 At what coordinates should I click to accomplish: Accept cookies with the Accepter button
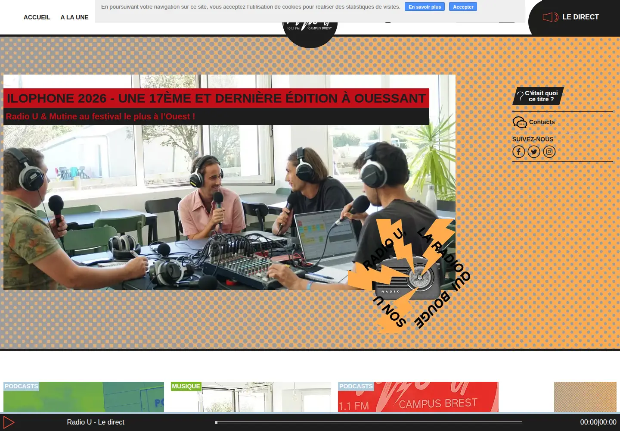[x=463, y=7]
